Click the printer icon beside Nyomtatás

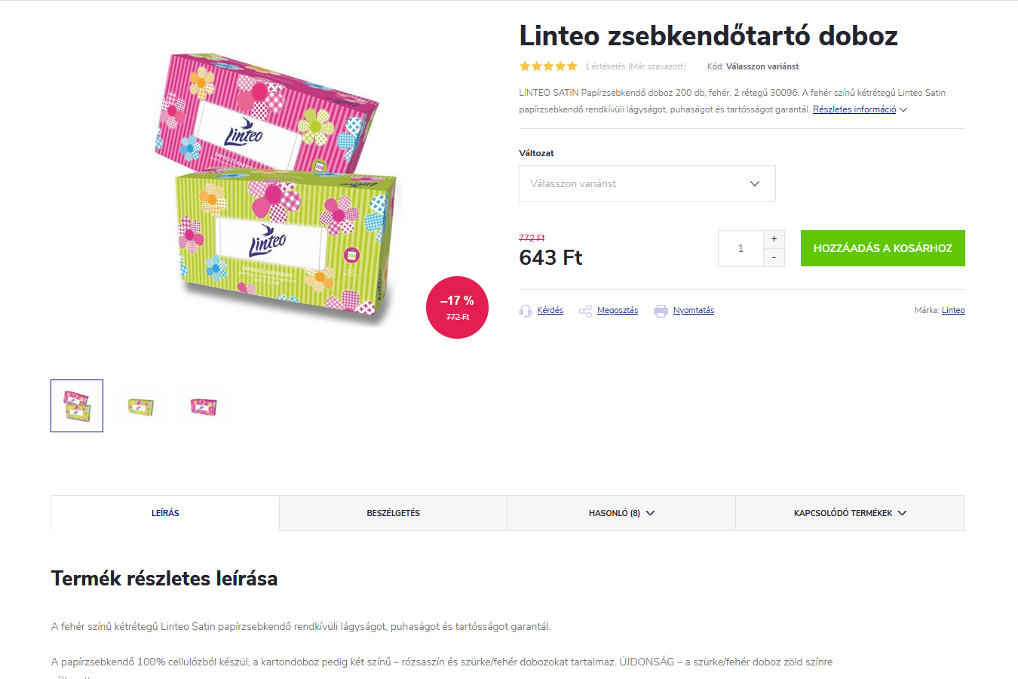coord(661,311)
